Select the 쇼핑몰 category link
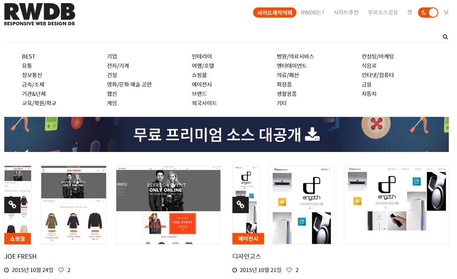Screen dimensions: 457x279 (199, 75)
